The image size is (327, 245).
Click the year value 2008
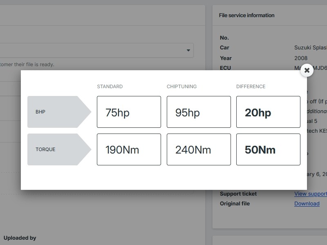click(x=301, y=58)
